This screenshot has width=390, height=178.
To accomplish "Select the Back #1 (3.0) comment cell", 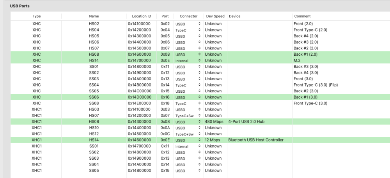I will point(306,97).
